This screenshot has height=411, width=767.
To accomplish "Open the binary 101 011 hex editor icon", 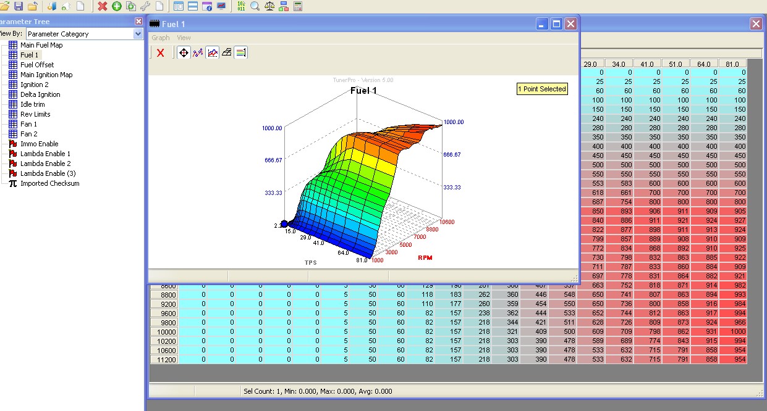I will coord(241,6).
